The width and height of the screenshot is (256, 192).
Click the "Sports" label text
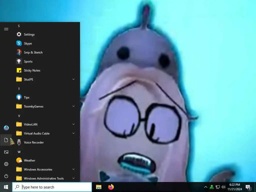click(28, 61)
